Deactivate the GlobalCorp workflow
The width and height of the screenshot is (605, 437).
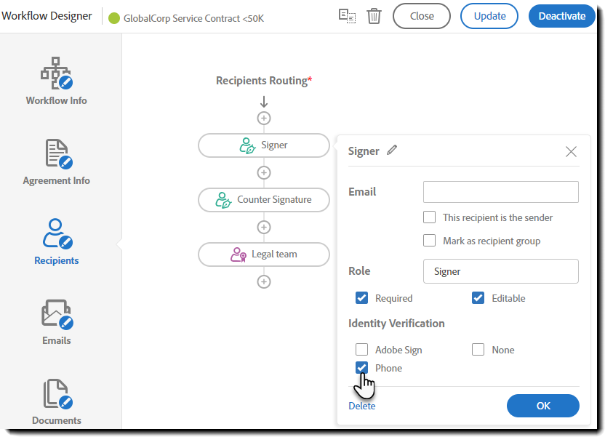[x=561, y=15]
